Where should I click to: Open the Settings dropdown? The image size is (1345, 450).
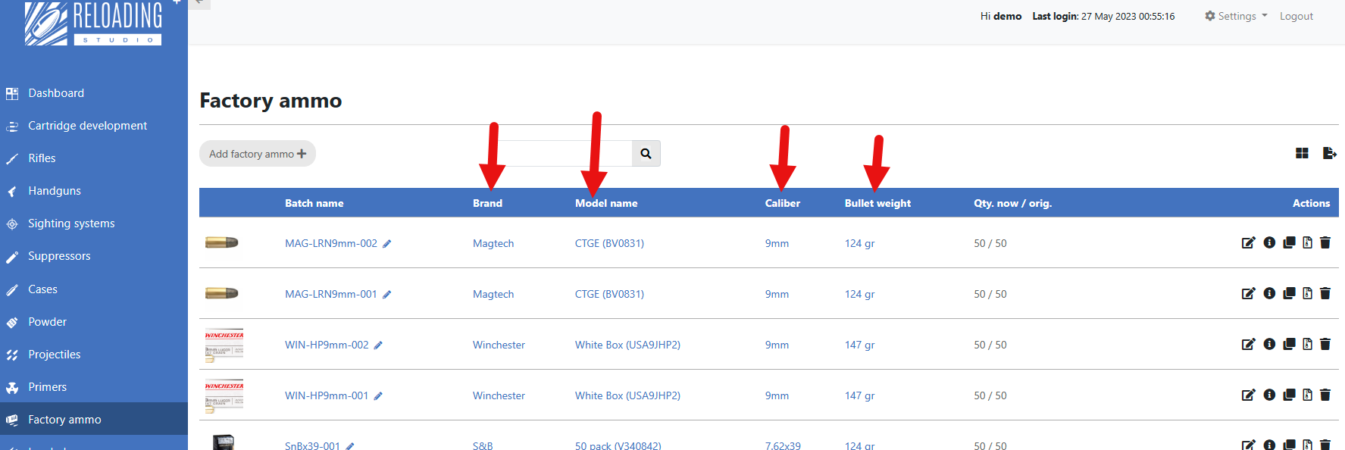coord(1236,16)
